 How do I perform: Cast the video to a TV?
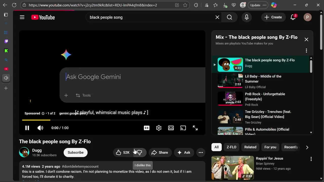coord(183,128)
